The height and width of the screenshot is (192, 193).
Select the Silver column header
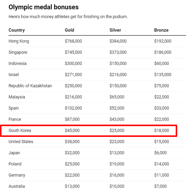[x=115, y=30]
